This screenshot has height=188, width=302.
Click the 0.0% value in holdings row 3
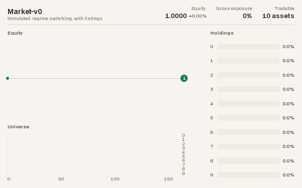[x=288, y=89]
